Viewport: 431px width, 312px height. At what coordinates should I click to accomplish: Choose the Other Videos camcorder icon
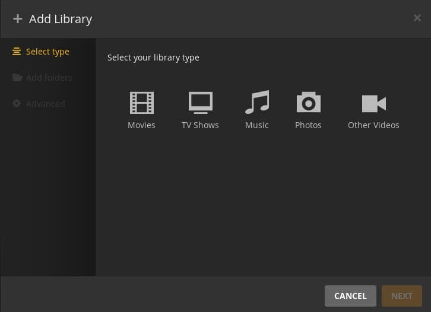click(x=374, y=104)
